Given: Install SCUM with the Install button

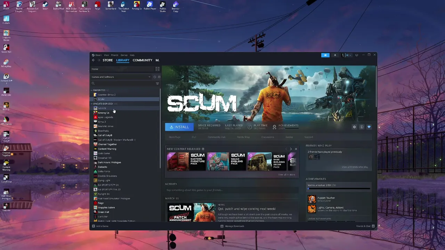Looking at the screenshot, I should [179, 127].
